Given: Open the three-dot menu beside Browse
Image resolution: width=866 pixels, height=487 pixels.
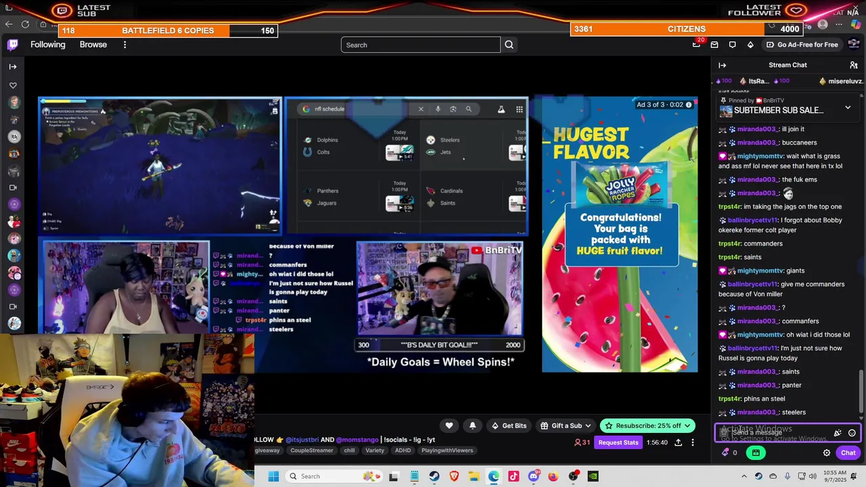Looking at the screenshot, I should pyautogui.click(x=124, y=45).
